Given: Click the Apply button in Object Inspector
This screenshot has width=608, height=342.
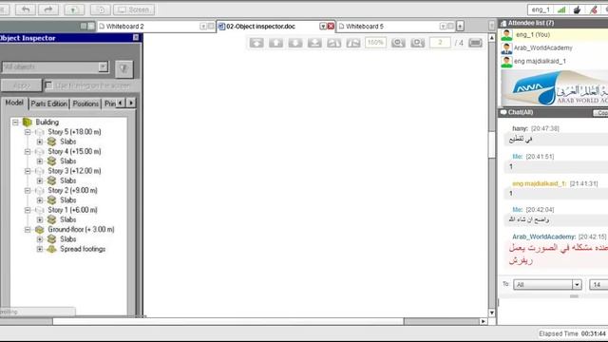Looking at the screenshot, I should click(21, 85).
